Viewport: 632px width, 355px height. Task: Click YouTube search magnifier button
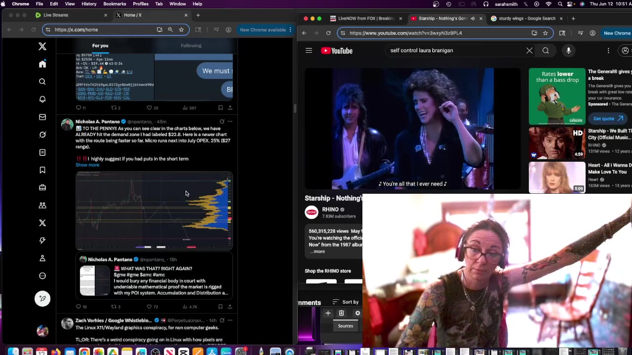(x=546, y=50)
